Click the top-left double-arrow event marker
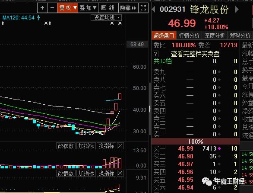The width and height of the screenshot is (253, 193). (x=3, y=23)
